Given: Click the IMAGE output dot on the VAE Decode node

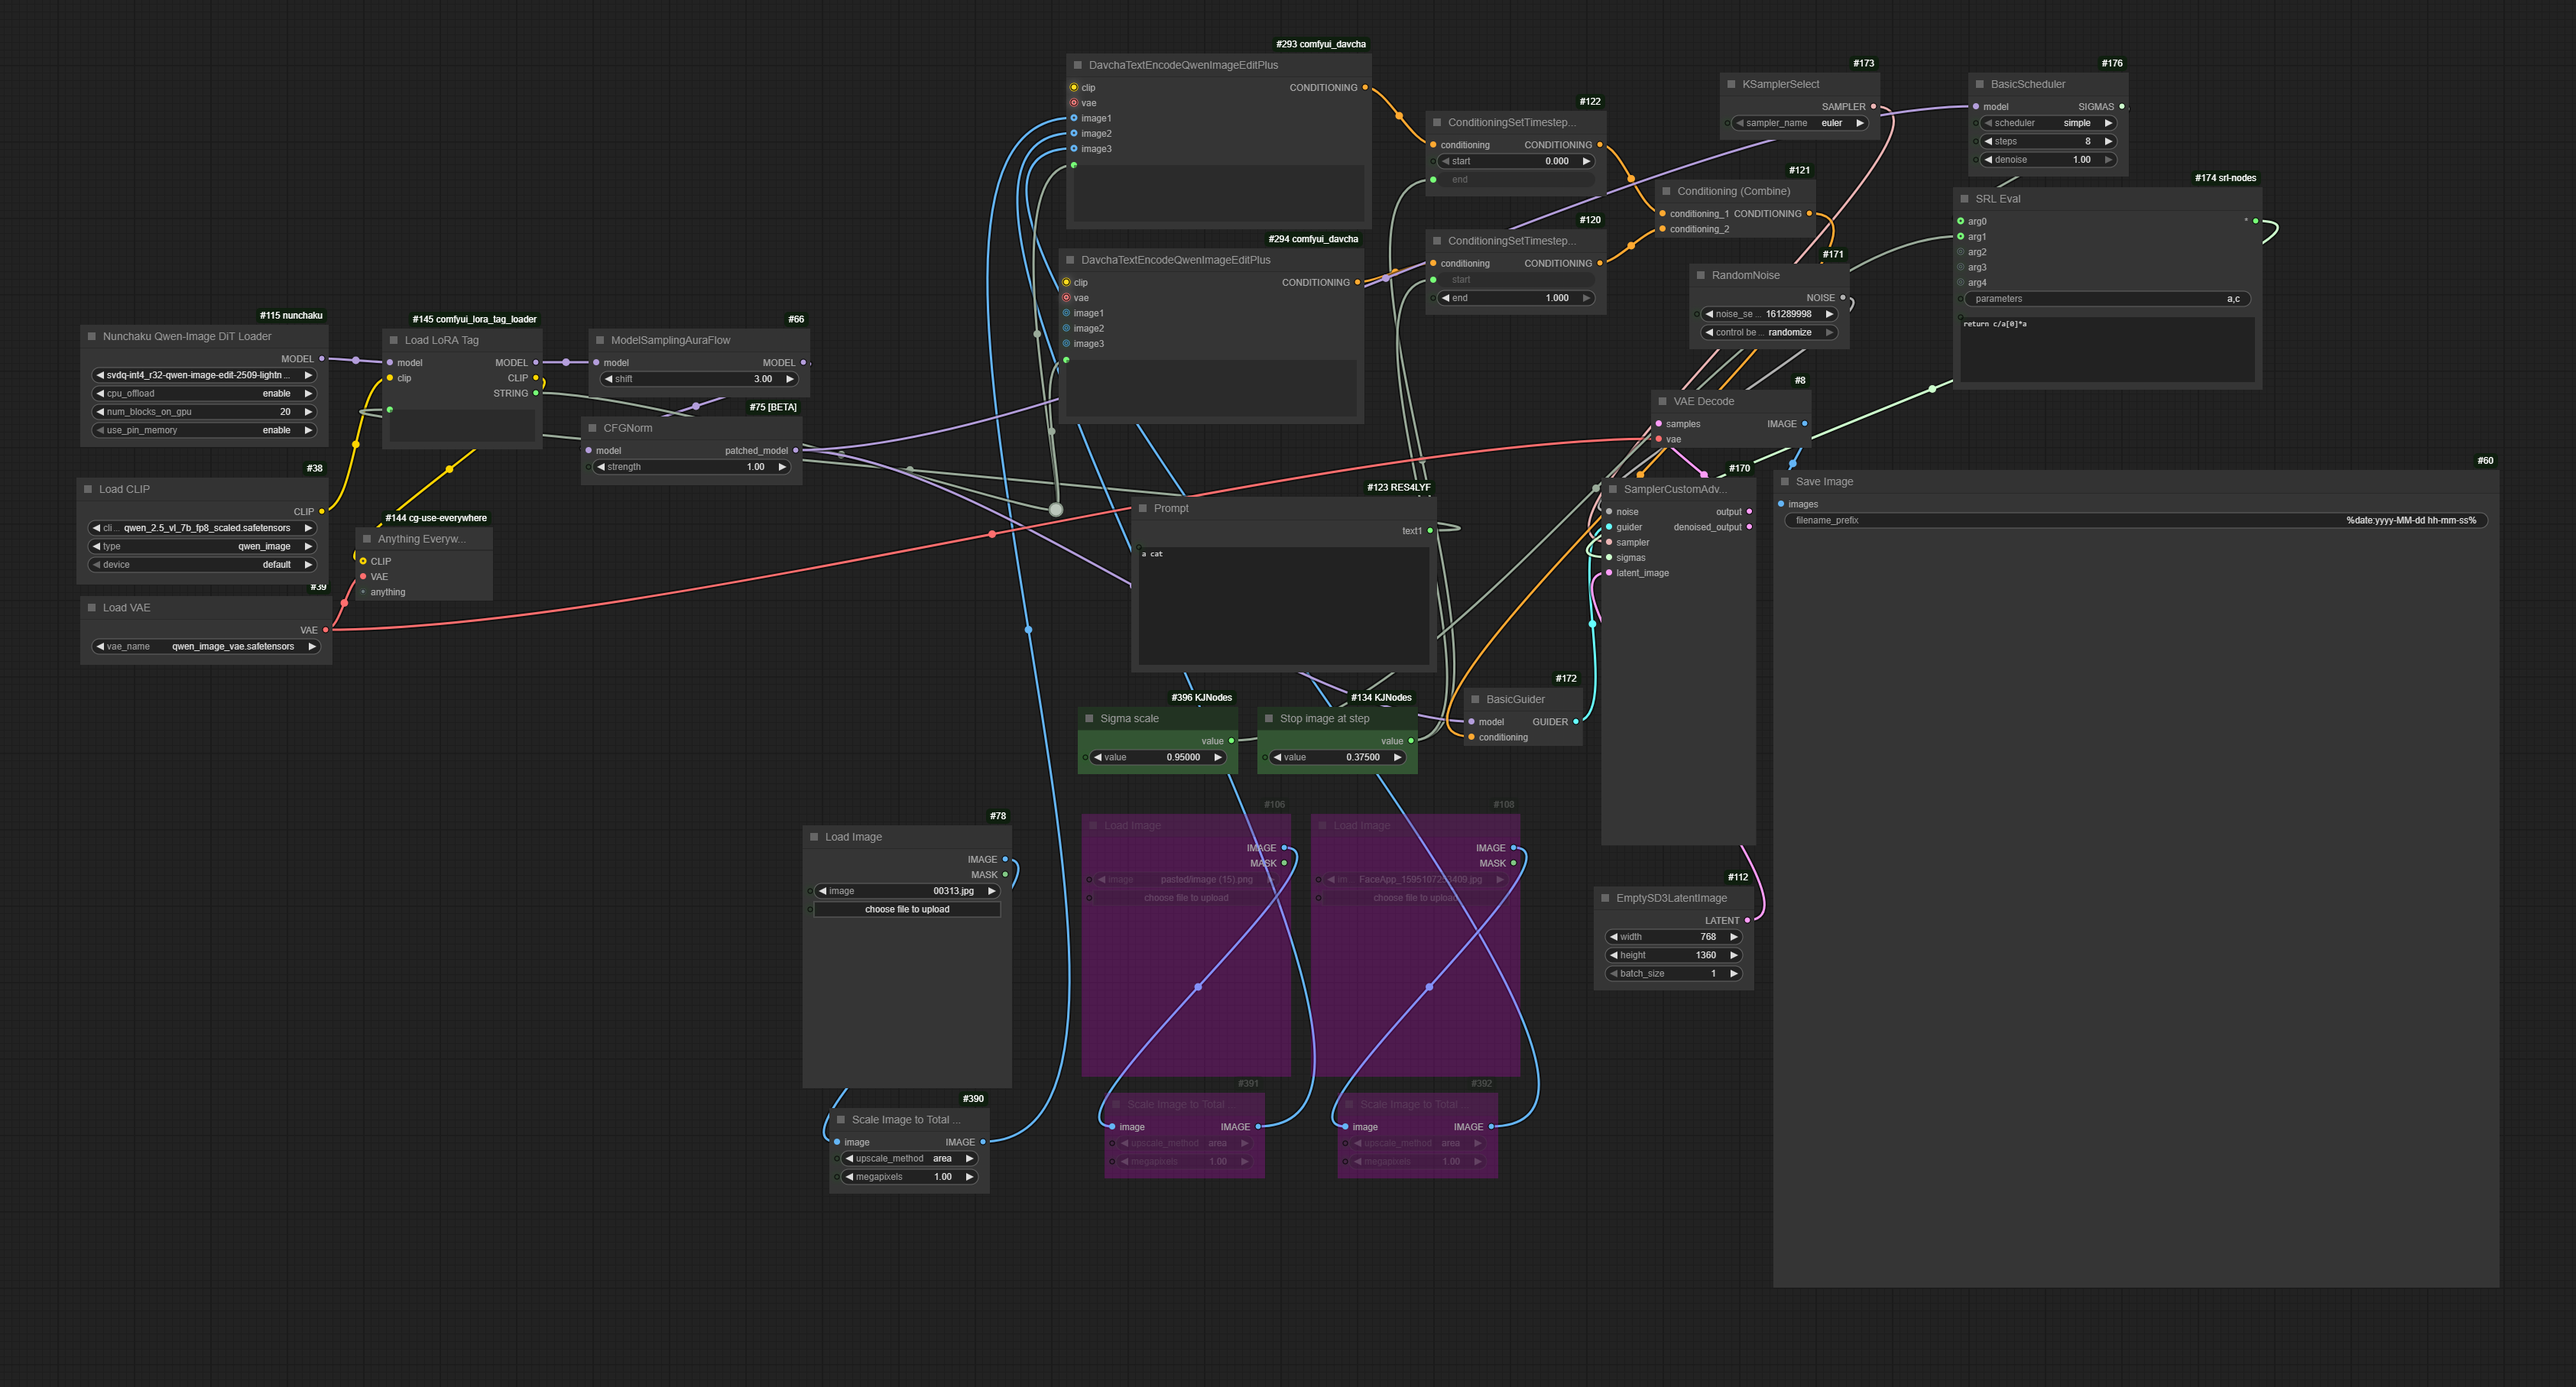Looking at the screenshot, I should click(1804, 424).
